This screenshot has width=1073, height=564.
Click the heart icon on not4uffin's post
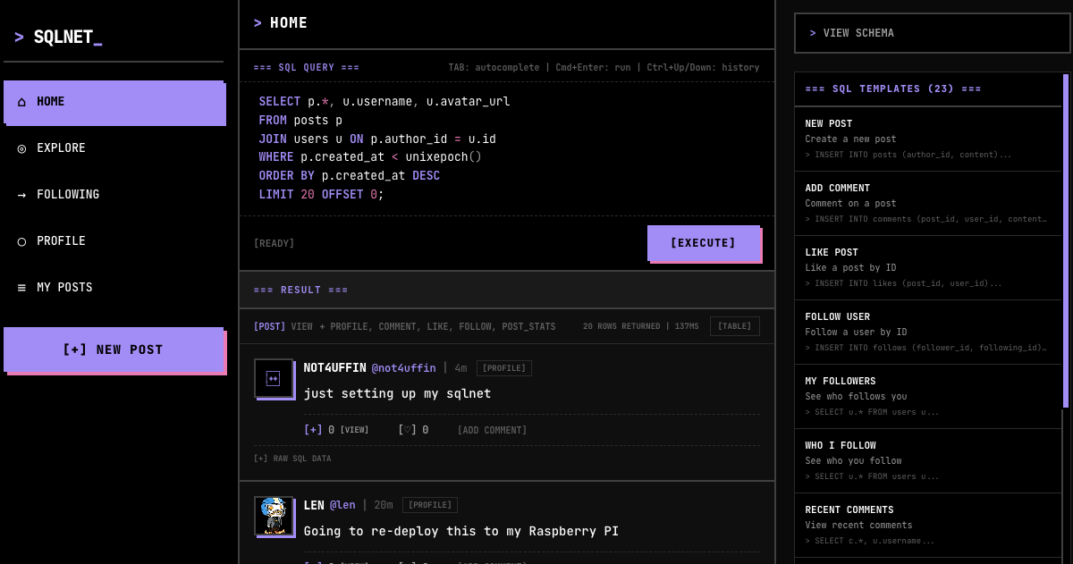(407, 430)
